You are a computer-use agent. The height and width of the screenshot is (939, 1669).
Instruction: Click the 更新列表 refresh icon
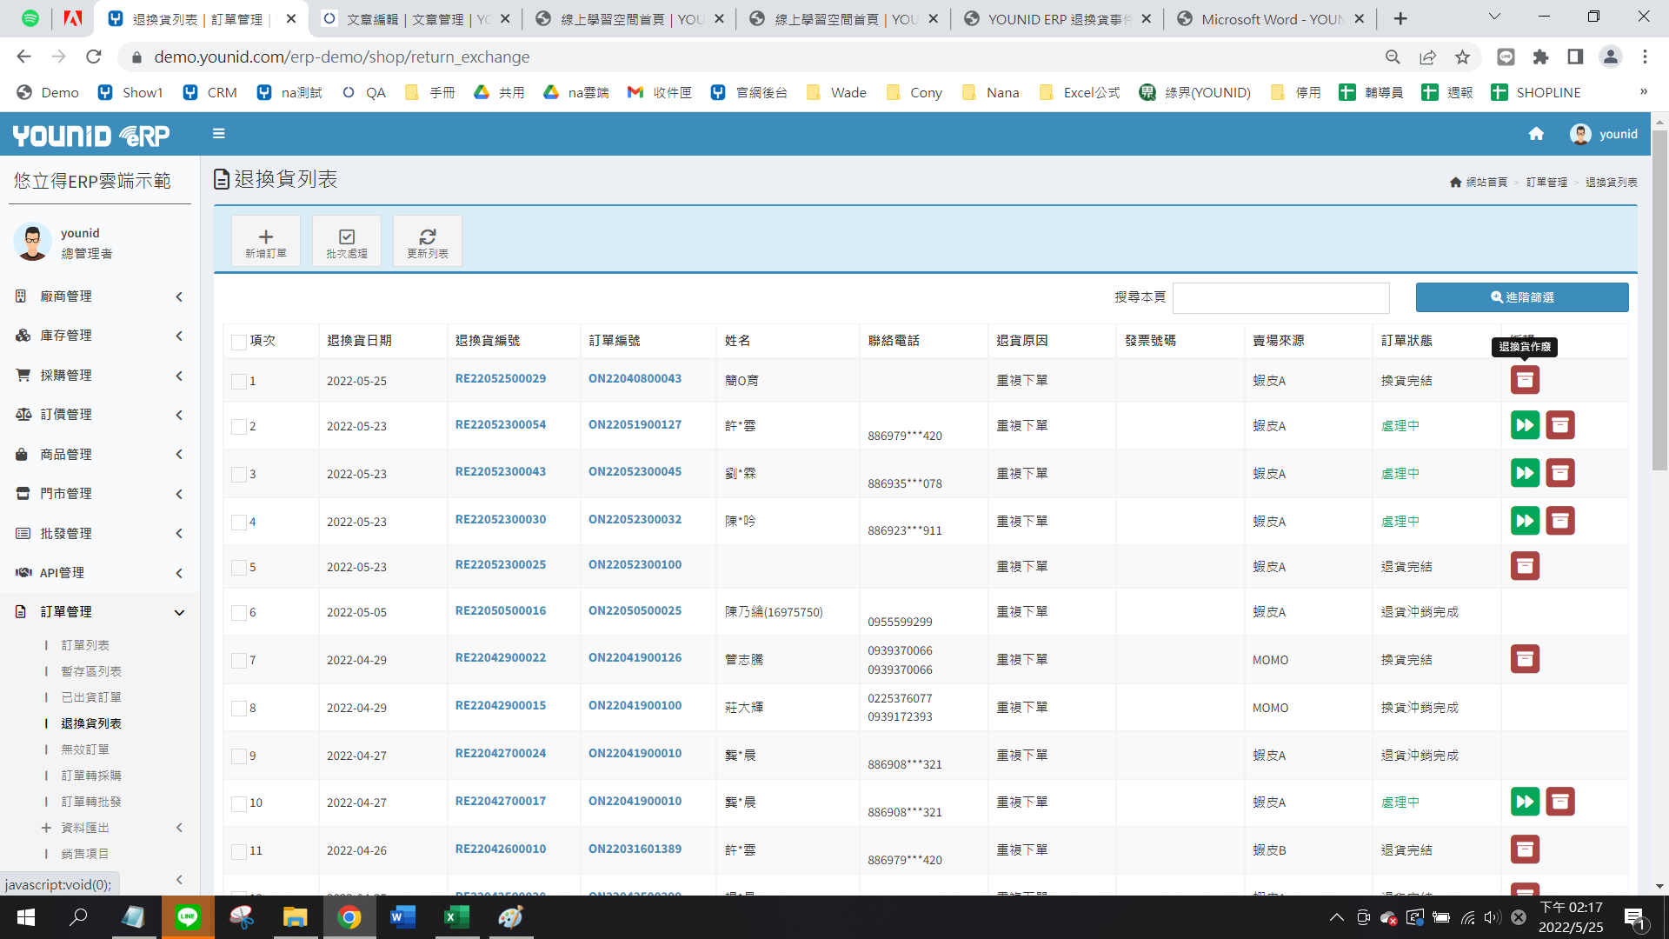[x=428, y=236]
